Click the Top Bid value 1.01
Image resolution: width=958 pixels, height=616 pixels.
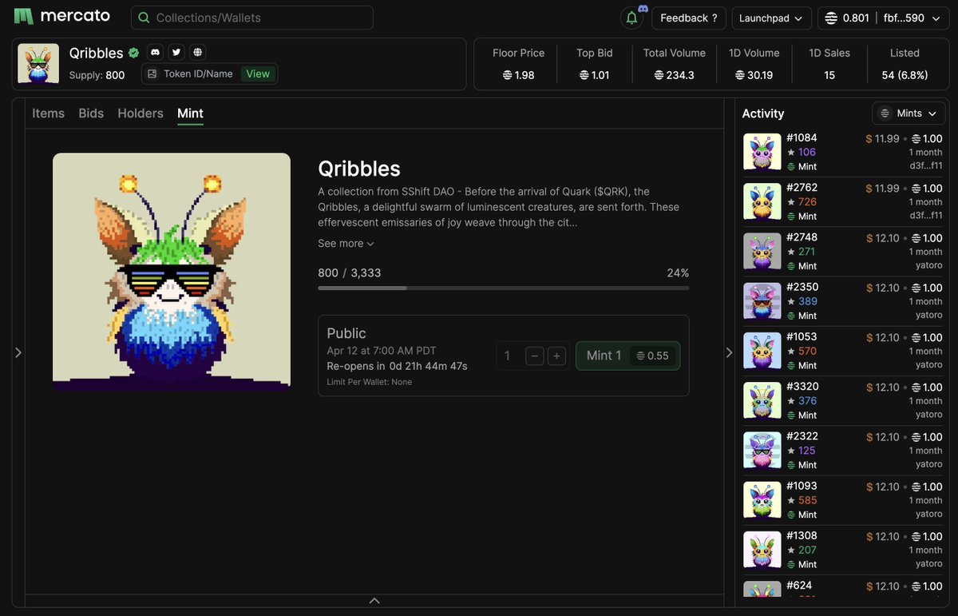pos(595,75)
